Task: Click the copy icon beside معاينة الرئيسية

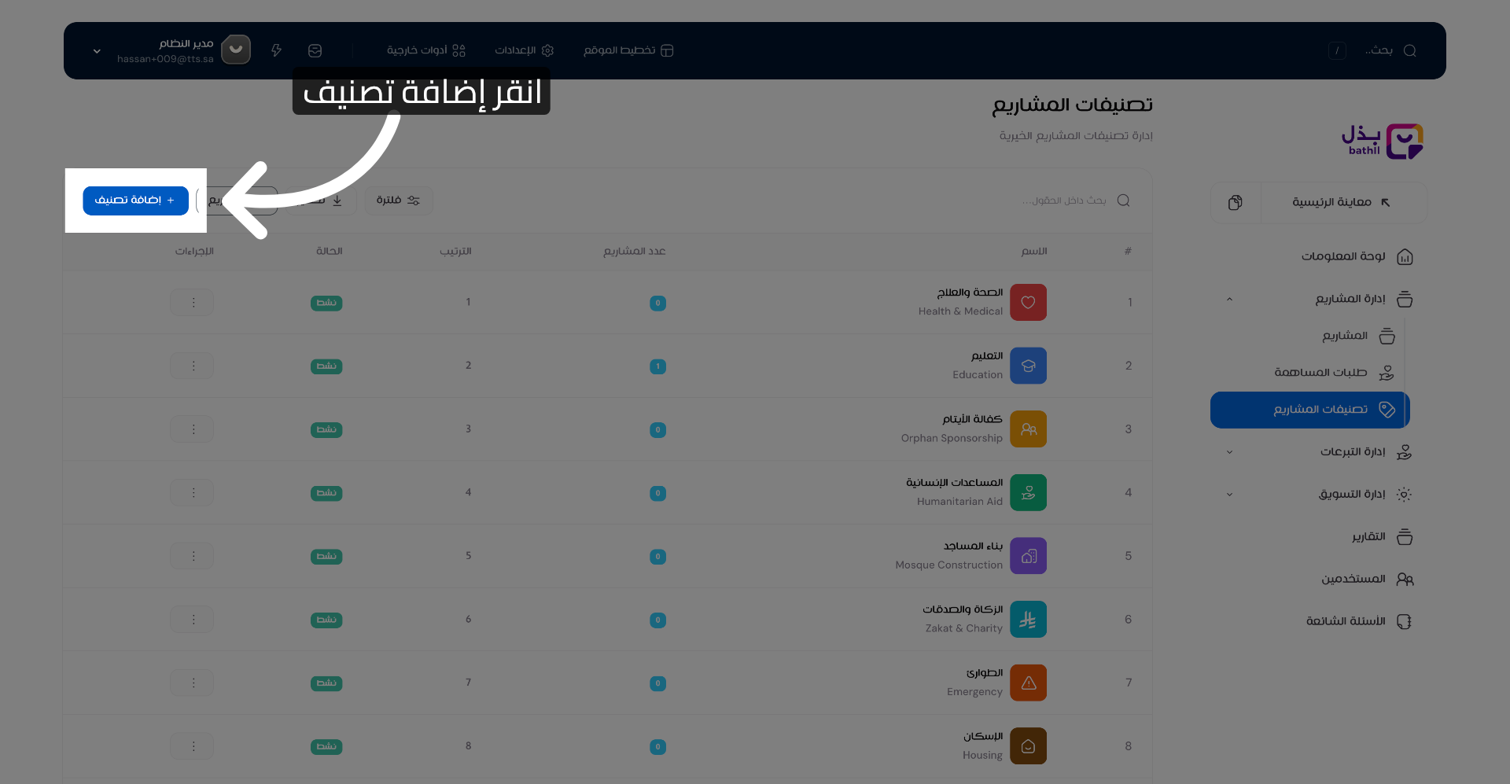Action: [1235, 202]
